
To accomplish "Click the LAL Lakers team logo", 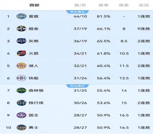I will (x=21, y=66).
